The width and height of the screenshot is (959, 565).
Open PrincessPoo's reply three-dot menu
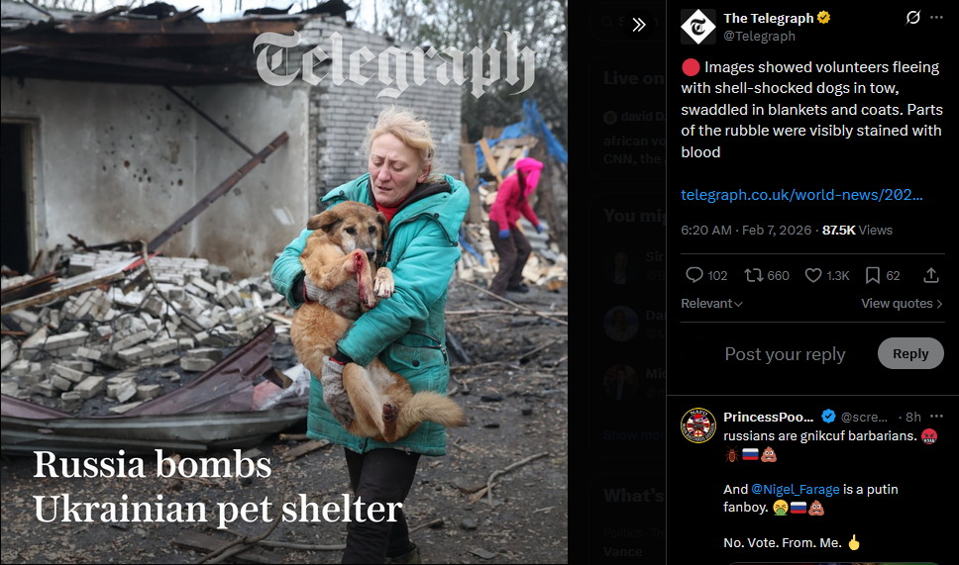pos(936,417)
